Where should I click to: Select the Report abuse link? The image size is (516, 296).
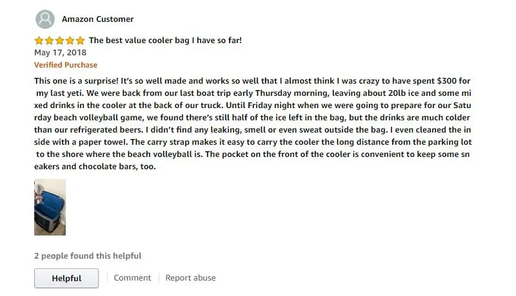coord(190,277)
